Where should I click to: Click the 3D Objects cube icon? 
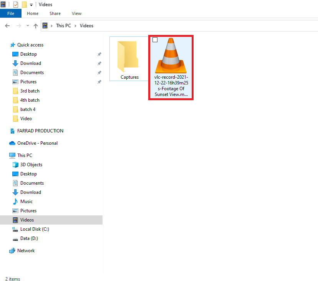[15, 165]
